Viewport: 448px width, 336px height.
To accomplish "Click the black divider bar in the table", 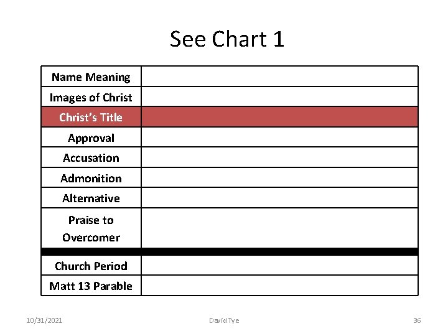I will [x=230, y=252].
